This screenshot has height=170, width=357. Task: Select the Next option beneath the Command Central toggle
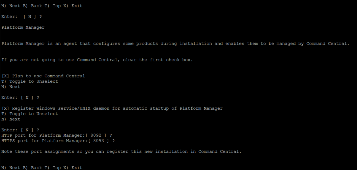pos(11,87)
